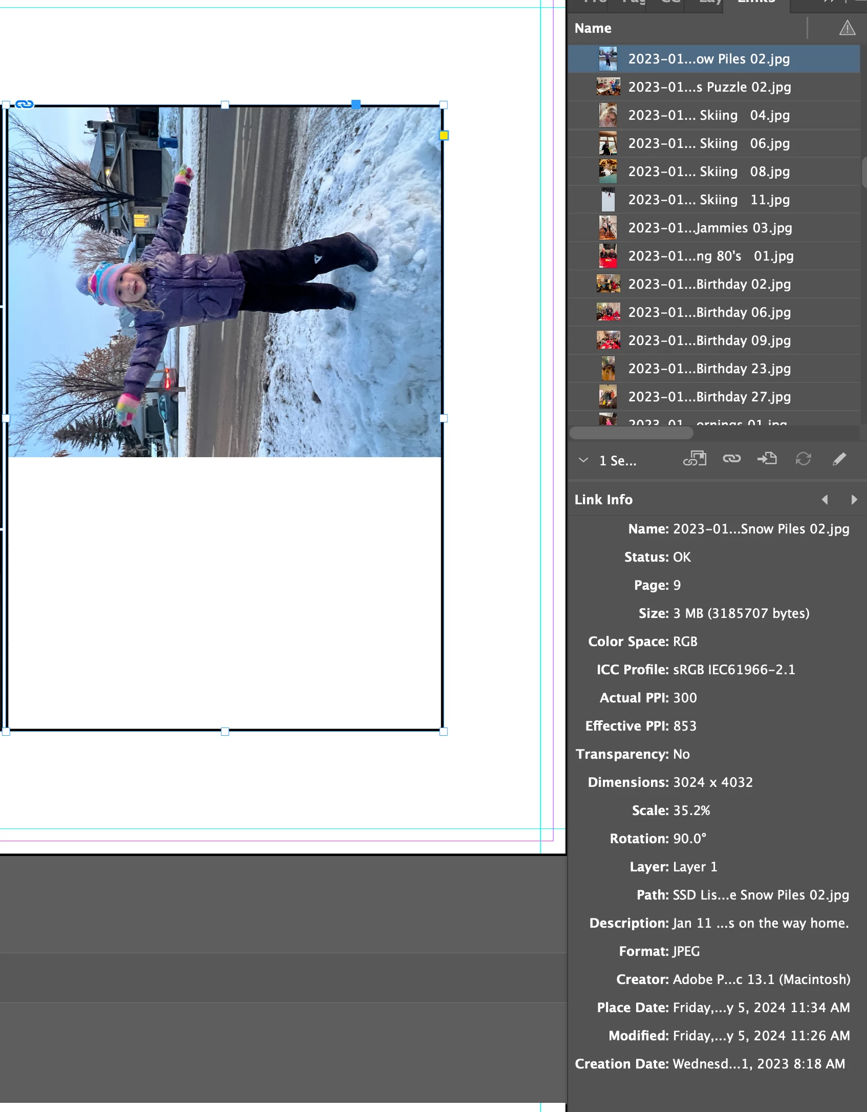The height and width of the screenshot is (1112, 867).
Task: Select link 2023-01...Birthday 09.jpg
Action: click(713, 340)
